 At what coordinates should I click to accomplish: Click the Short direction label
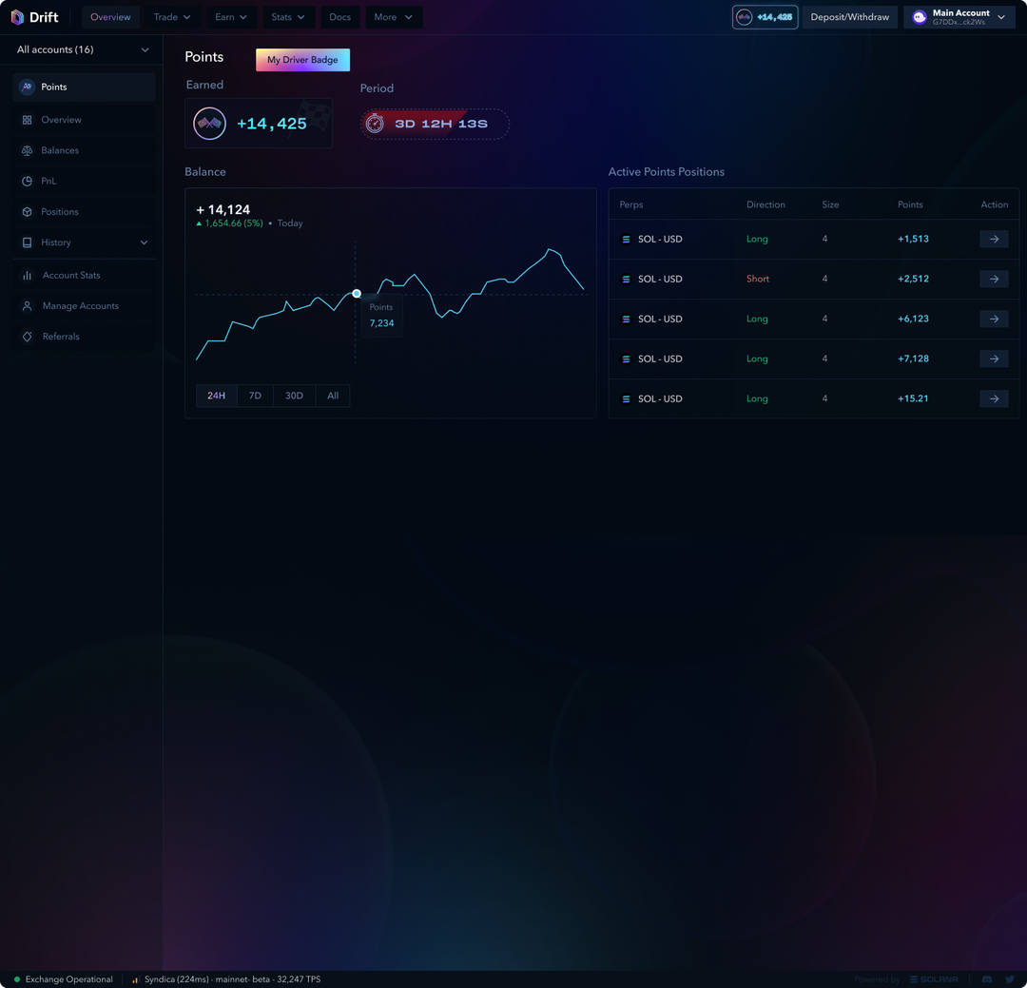(x=757, y=280)
